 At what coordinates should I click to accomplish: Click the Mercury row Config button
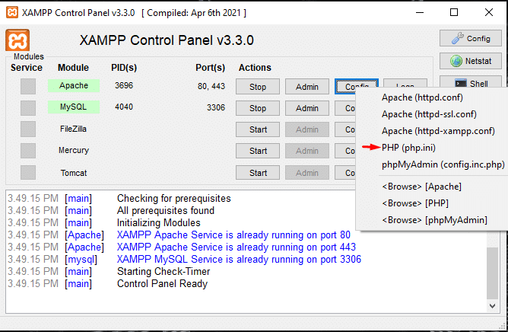(x=345, y=151)
